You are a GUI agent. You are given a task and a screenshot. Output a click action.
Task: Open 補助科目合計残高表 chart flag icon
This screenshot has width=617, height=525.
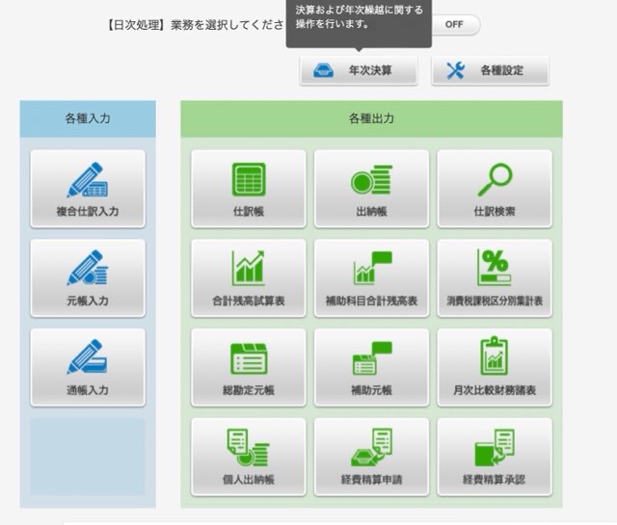pos(372,268)
